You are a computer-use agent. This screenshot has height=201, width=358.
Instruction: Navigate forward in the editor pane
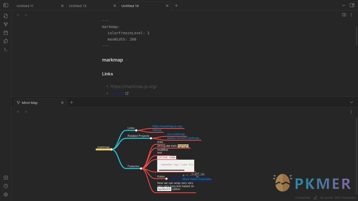pyautogui.click(x=26, y=15)
